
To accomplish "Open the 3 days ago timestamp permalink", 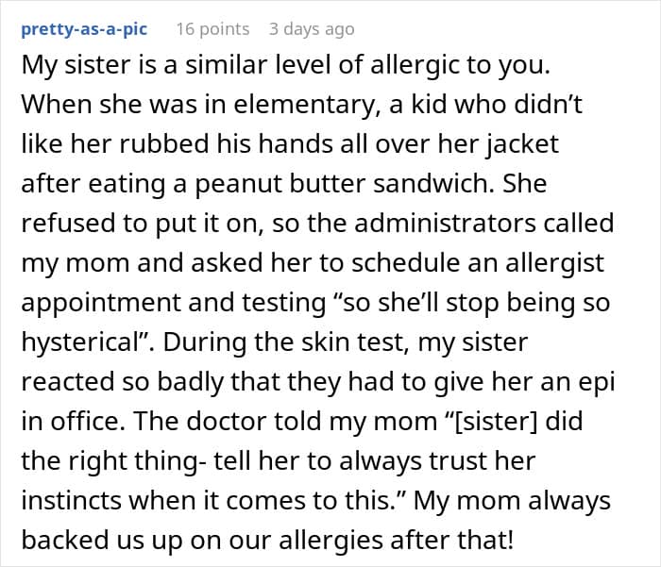I will click(x=312, y=29).
